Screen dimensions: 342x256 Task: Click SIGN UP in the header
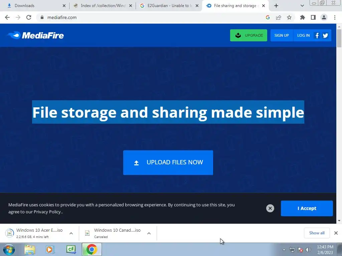281,35
